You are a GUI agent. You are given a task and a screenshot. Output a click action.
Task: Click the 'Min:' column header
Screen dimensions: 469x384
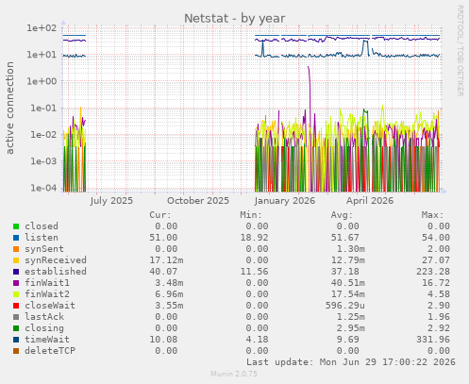coord(251,215)
